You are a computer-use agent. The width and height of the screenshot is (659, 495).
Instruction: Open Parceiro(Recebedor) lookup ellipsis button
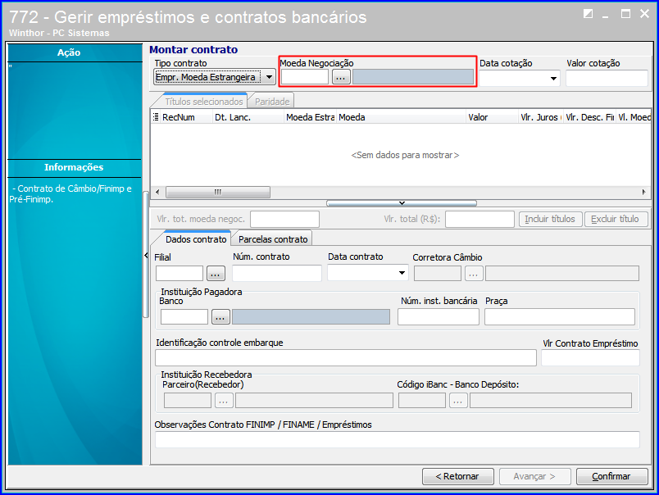224,401
